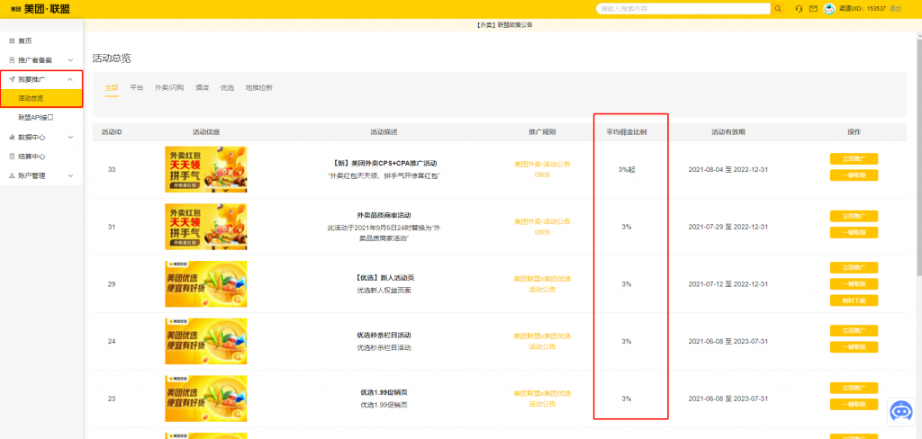Click 物料下载 for activity 29
Screen dimensions: 922x439
tap(854, 300)
